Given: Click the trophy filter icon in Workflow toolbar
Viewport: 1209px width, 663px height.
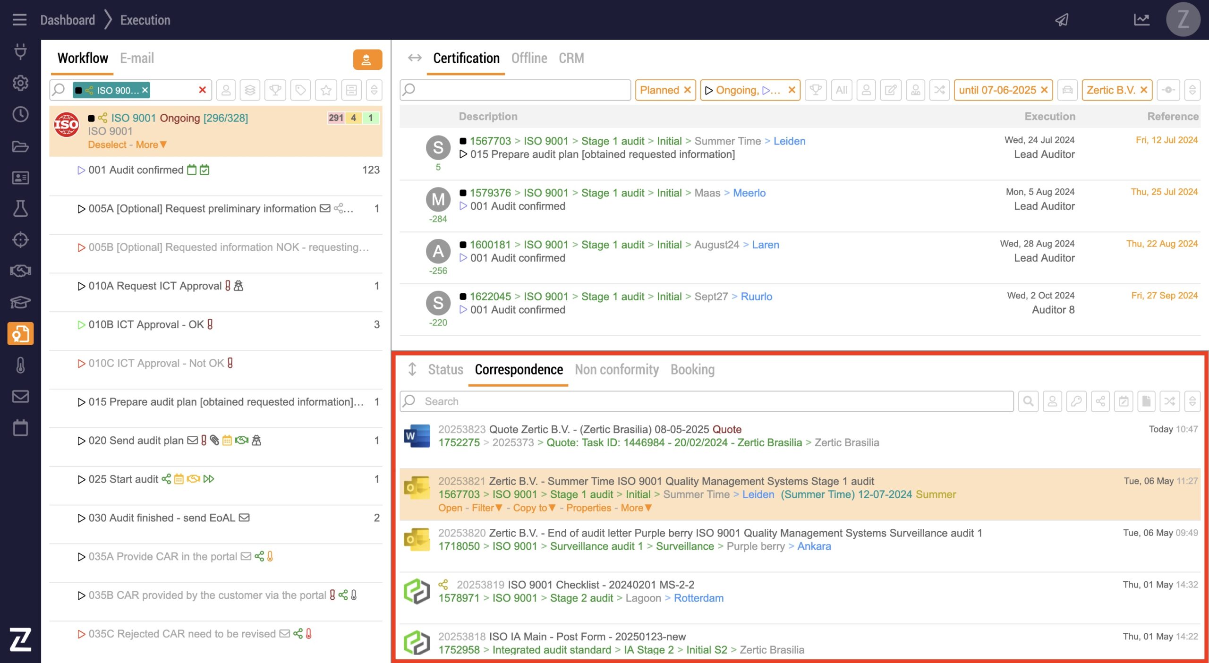Looking at the screenshot, I should (275, 90).
